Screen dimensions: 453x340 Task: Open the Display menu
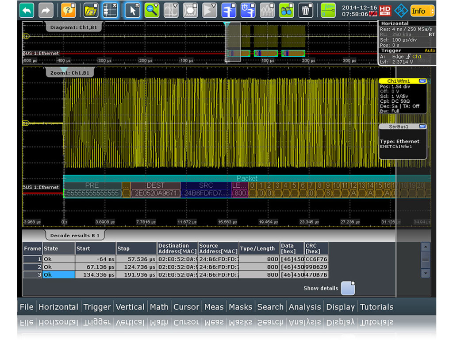click(340, 307)
